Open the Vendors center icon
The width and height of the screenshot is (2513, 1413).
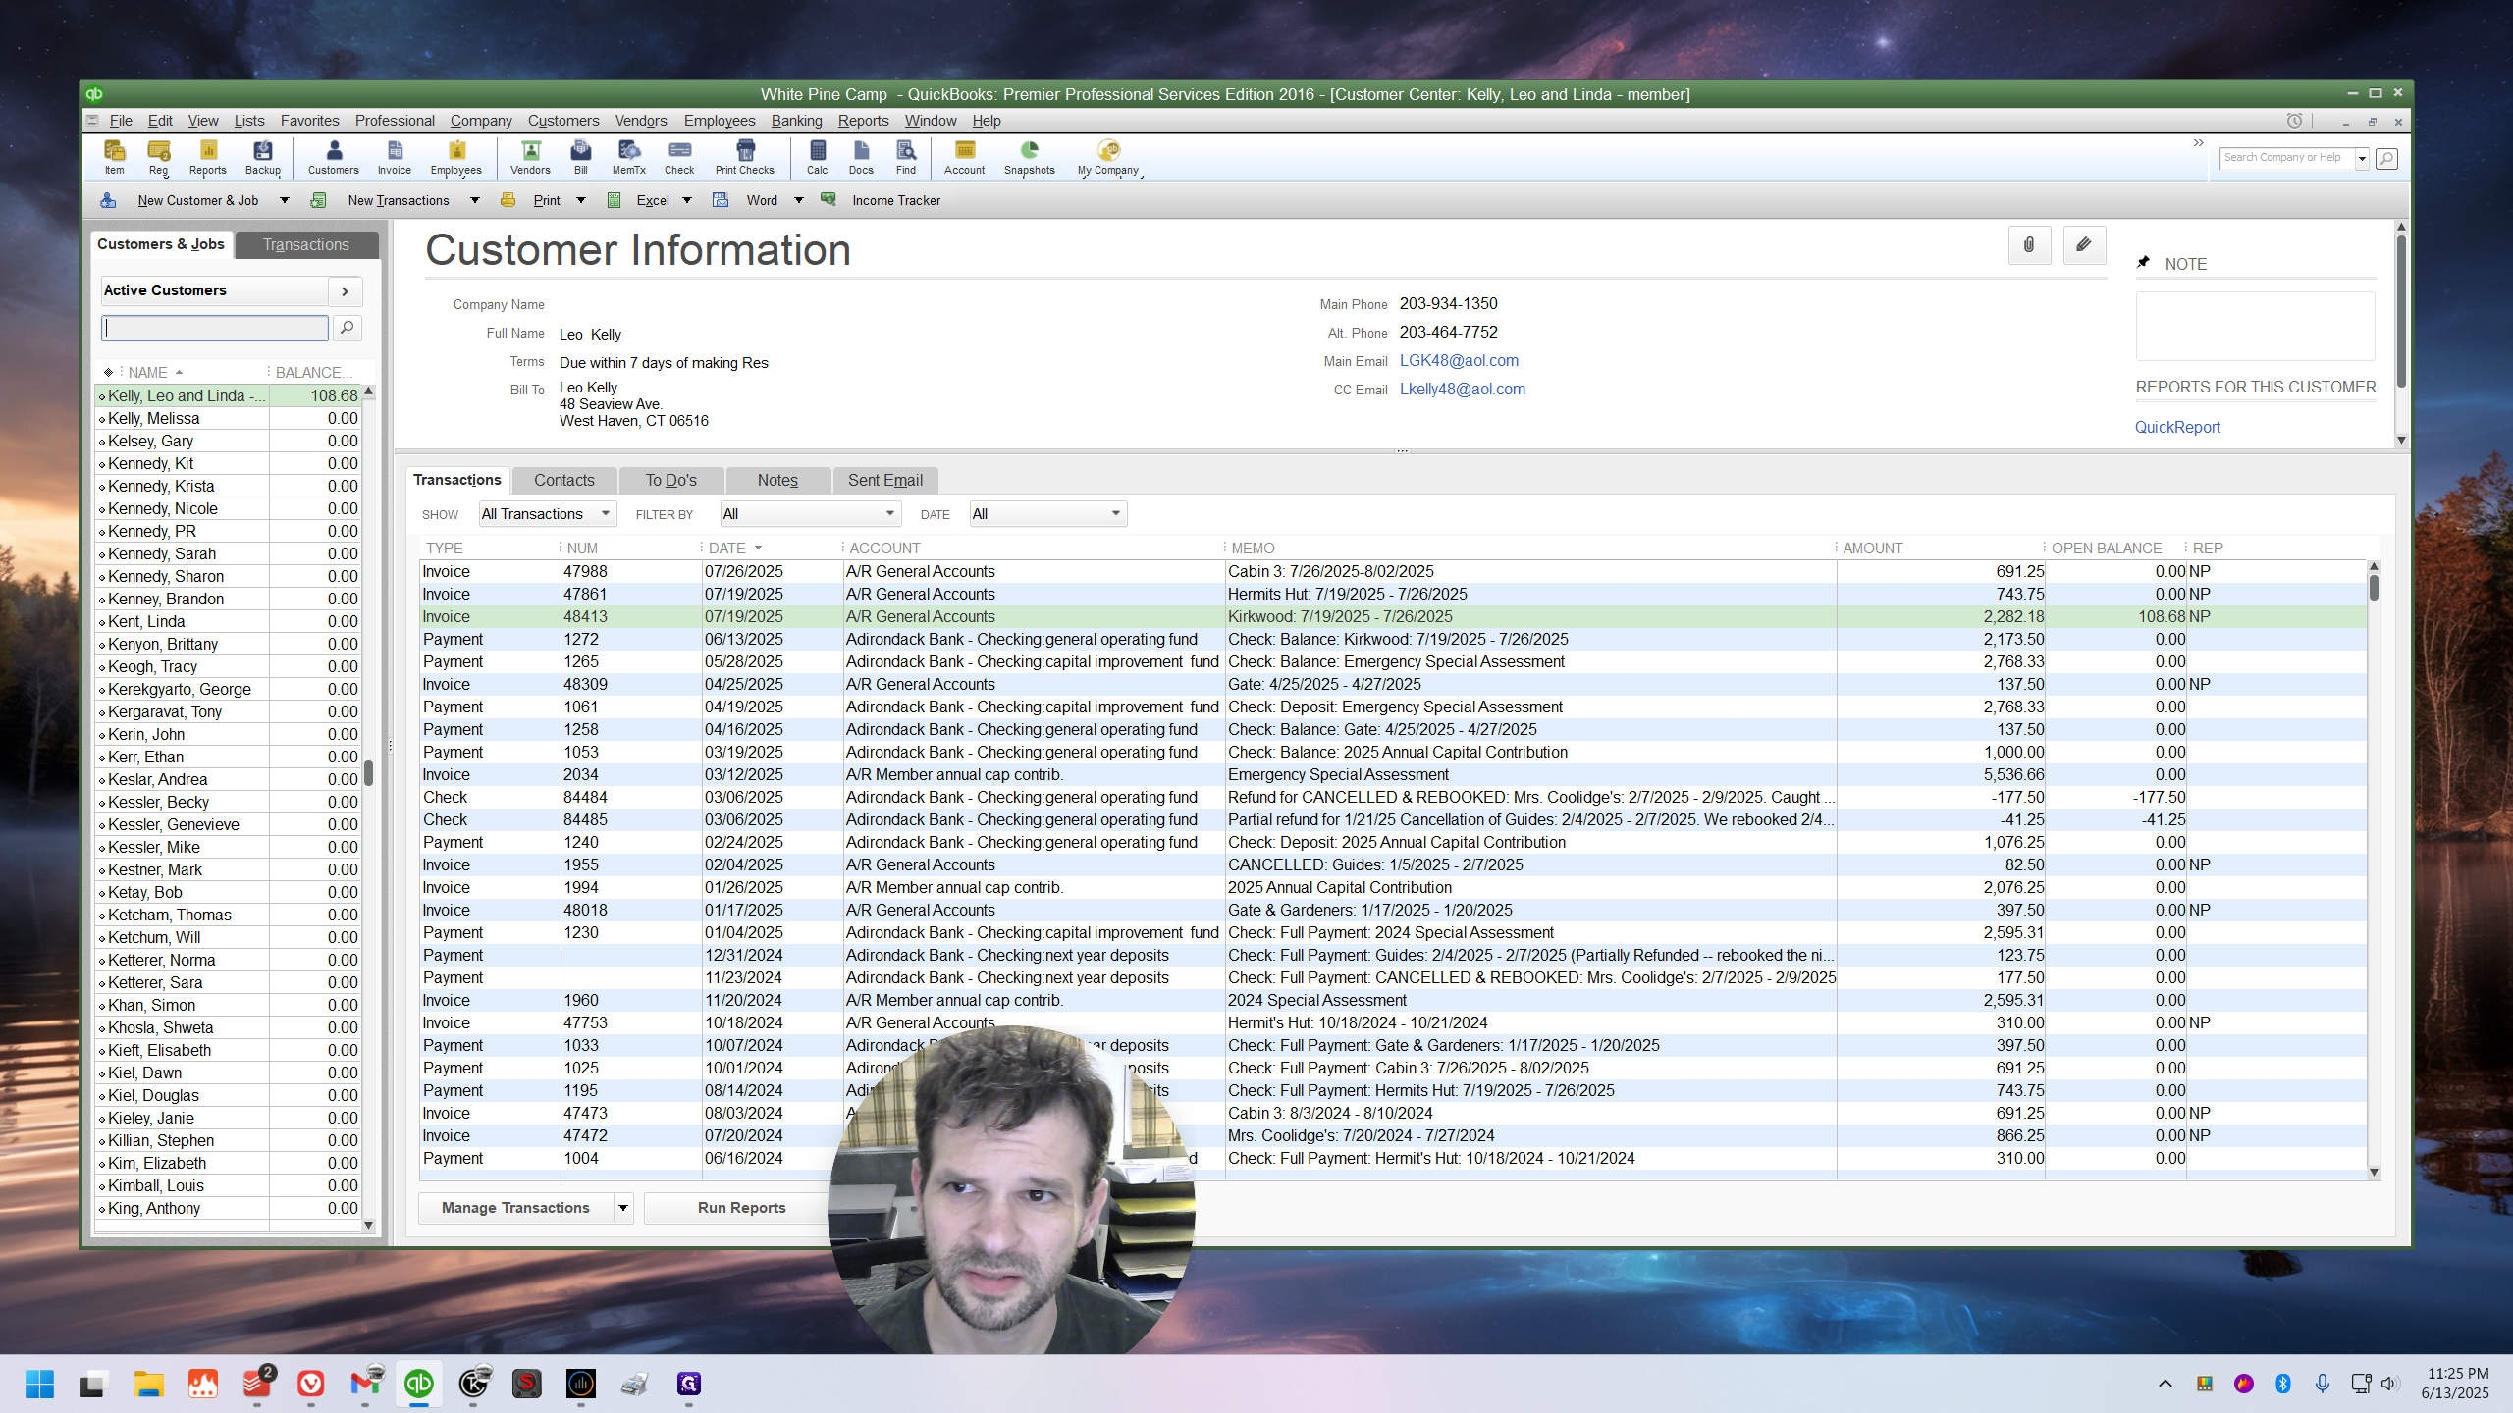tap(531, 157)
